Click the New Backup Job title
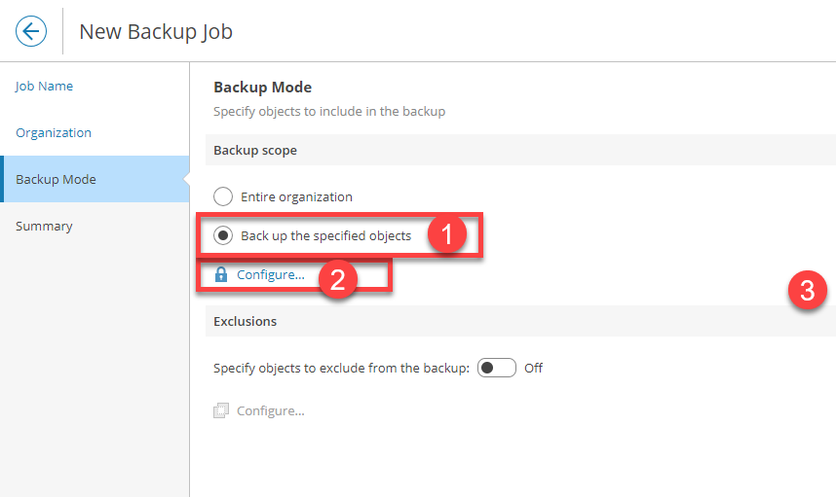This screenshot has width=836, height=497. point(156,31)
